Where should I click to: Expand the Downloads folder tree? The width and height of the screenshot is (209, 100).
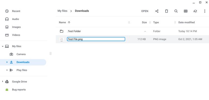point(7,62)
